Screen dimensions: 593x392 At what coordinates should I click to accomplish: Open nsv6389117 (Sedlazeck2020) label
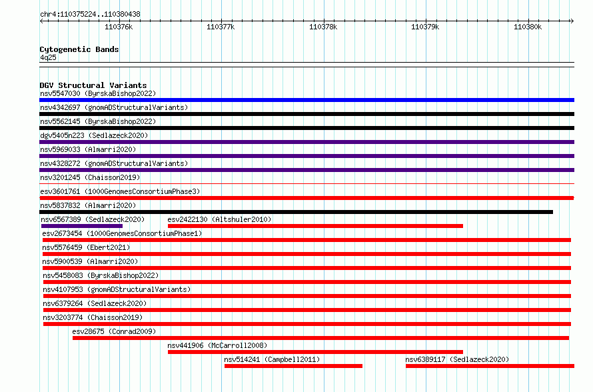457,359
